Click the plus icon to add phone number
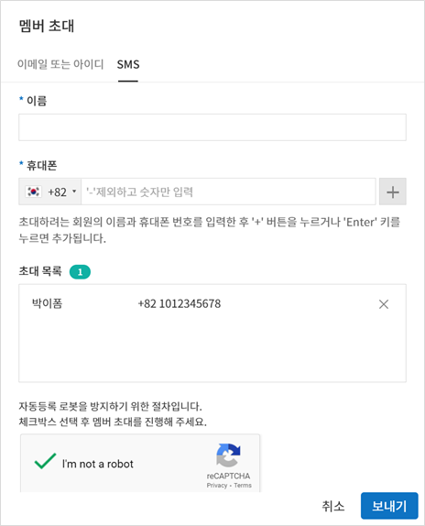The height and width of the screenshot is (526, 425). tap(393, 192)
